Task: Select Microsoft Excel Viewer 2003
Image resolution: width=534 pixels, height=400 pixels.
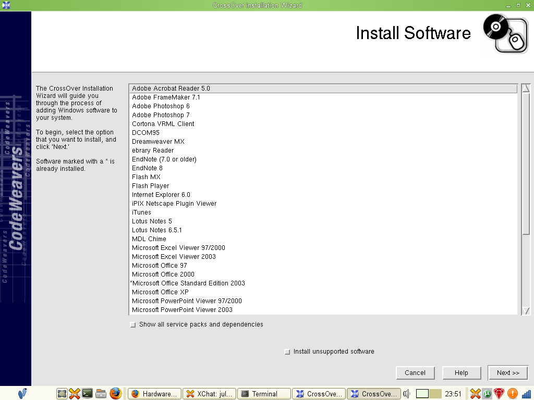Action: pyautogui.click(x=323, y=256)
